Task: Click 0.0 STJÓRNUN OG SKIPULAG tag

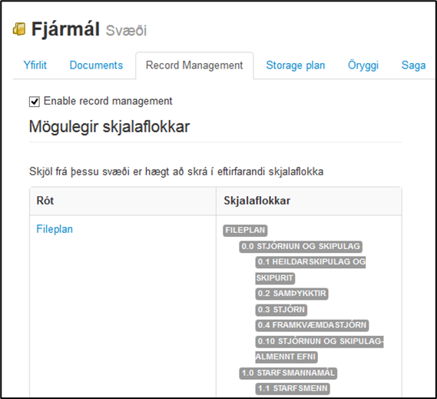Action: tap(301, 246)
